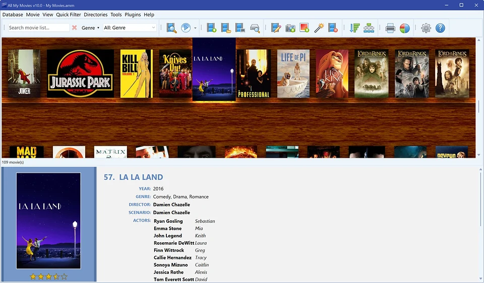The image size is (484, 283).
Task: Click the add cover image icon
Action: click(x=305, y=28)
